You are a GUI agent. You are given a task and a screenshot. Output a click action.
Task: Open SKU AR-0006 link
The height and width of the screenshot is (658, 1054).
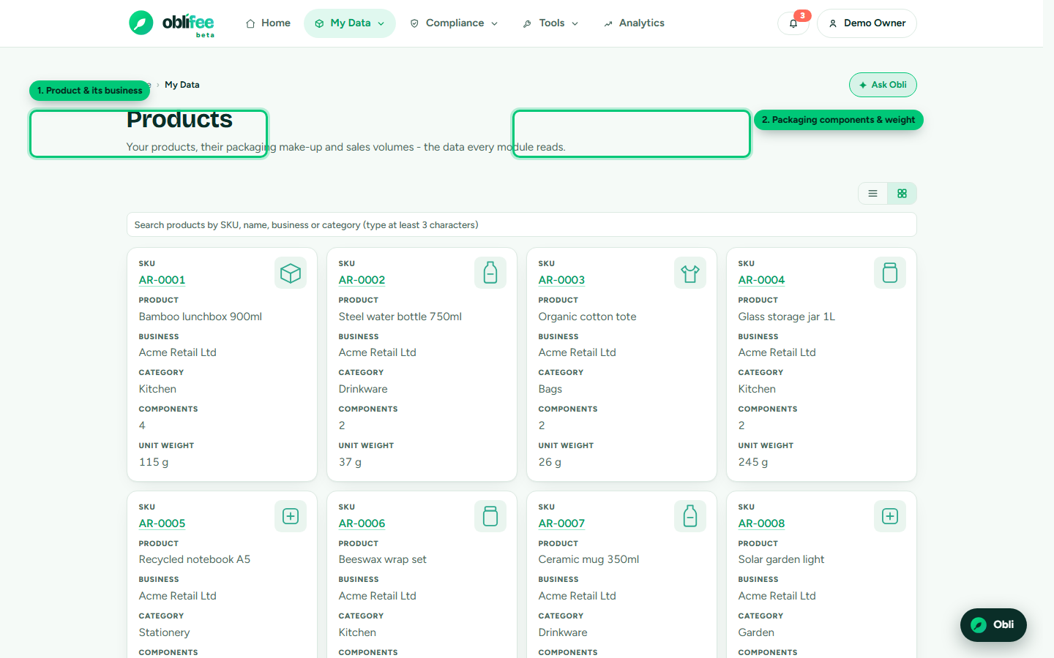(362, 523)
